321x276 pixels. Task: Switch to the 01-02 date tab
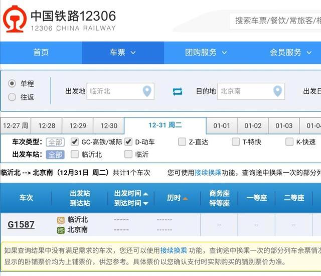tap(253, 126)
